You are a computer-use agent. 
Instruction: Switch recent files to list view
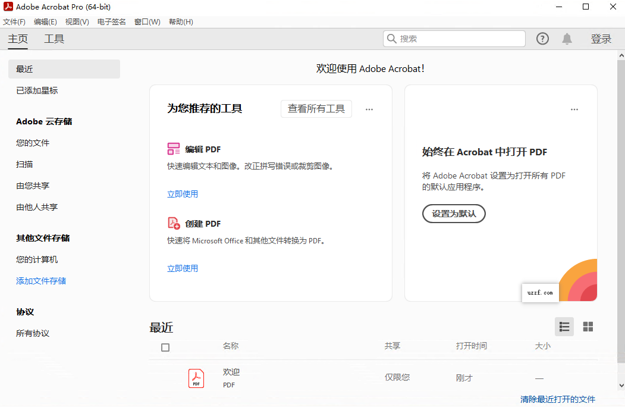coord(564,327)
